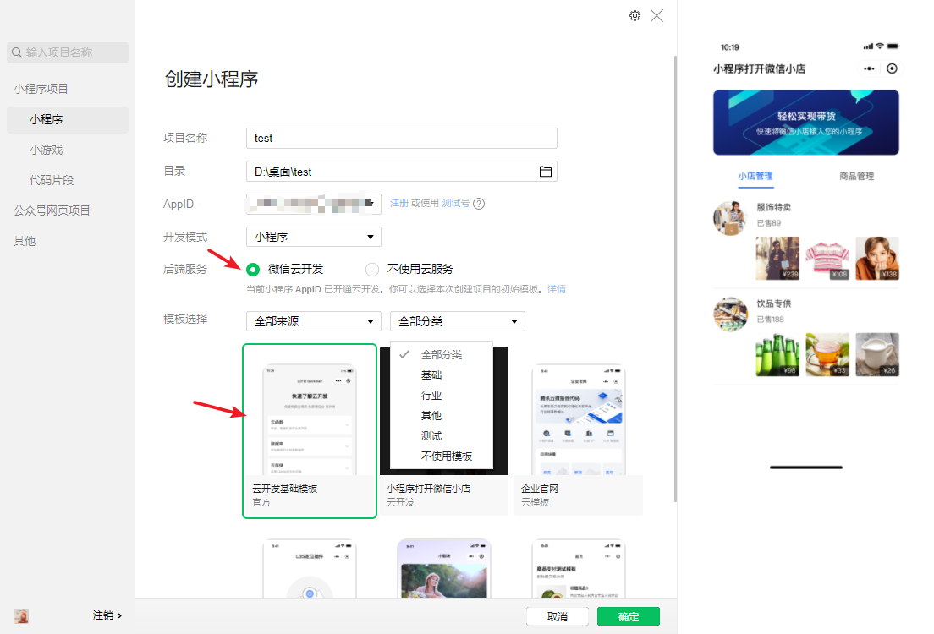
Task: Click the dialog vertical scrollbar
Action: 675,279
